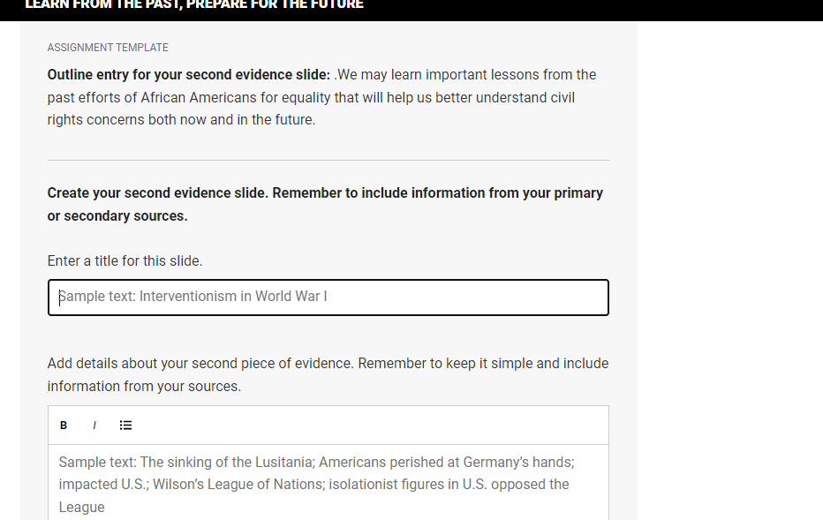
Task: Click the horizontal divider below the outline
Action: (328, 160)
